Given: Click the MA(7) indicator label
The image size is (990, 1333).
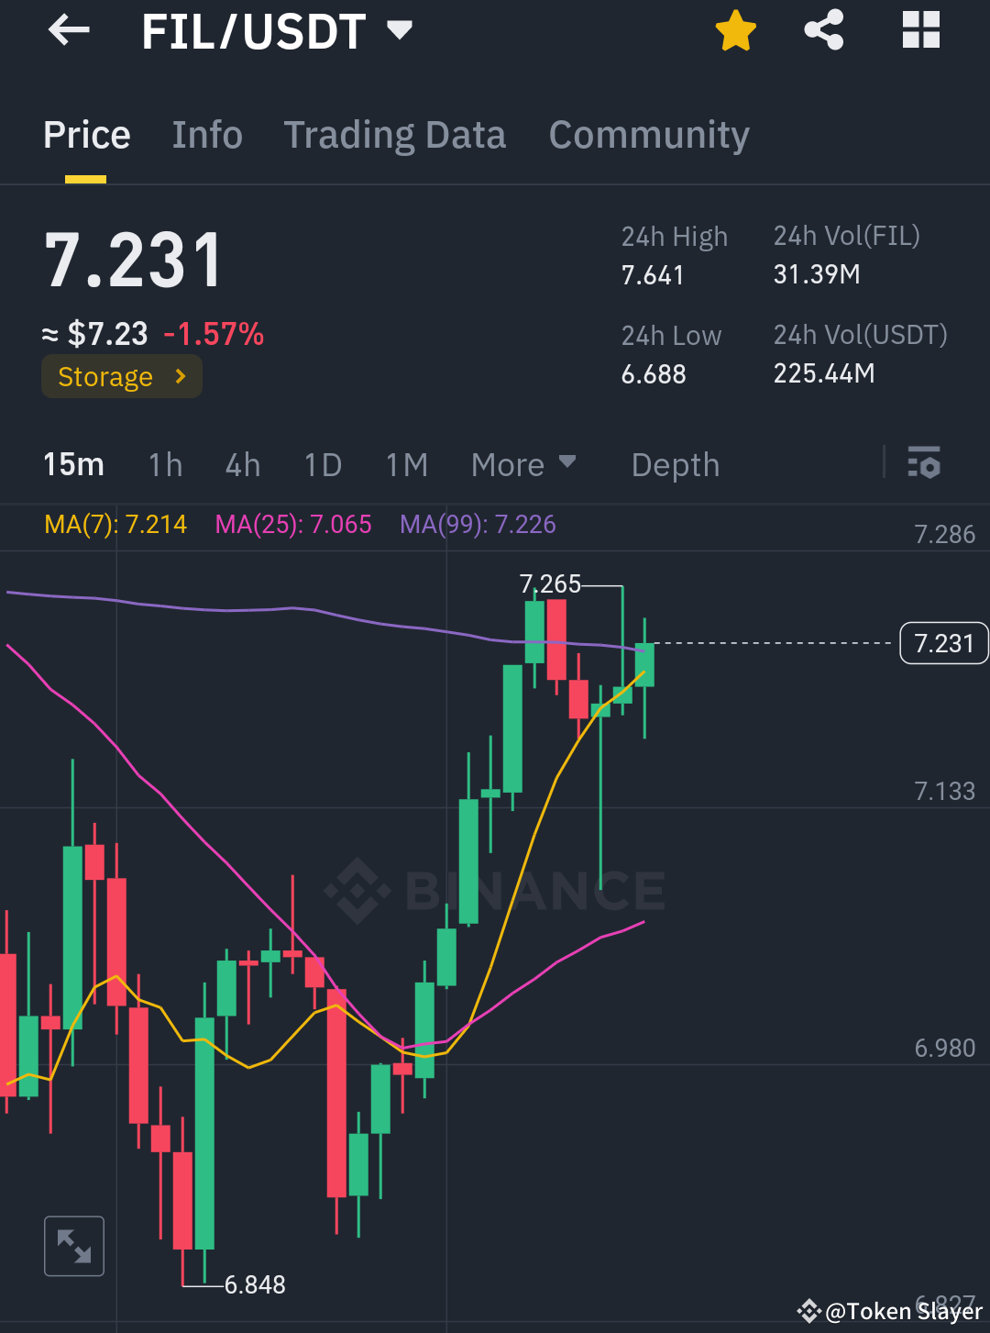Looking at the screenshot, I should [x=115, y=524].
